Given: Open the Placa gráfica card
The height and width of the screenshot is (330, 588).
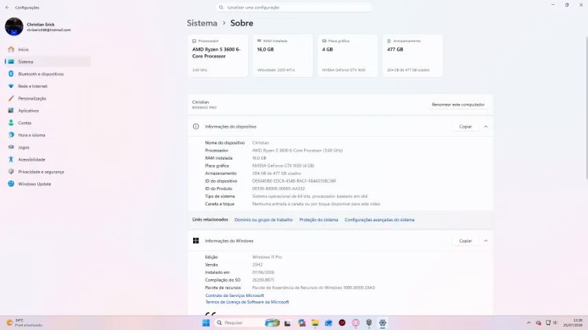Looking at the screenshot, I should (347, 56).
